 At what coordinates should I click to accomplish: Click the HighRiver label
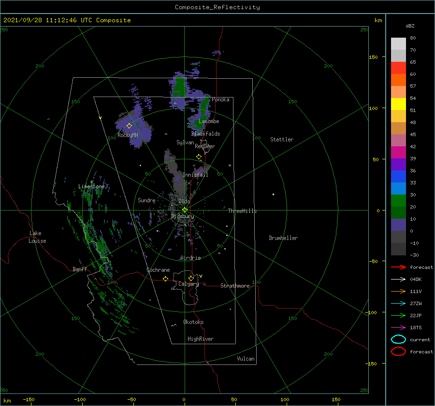pos(201,339)
